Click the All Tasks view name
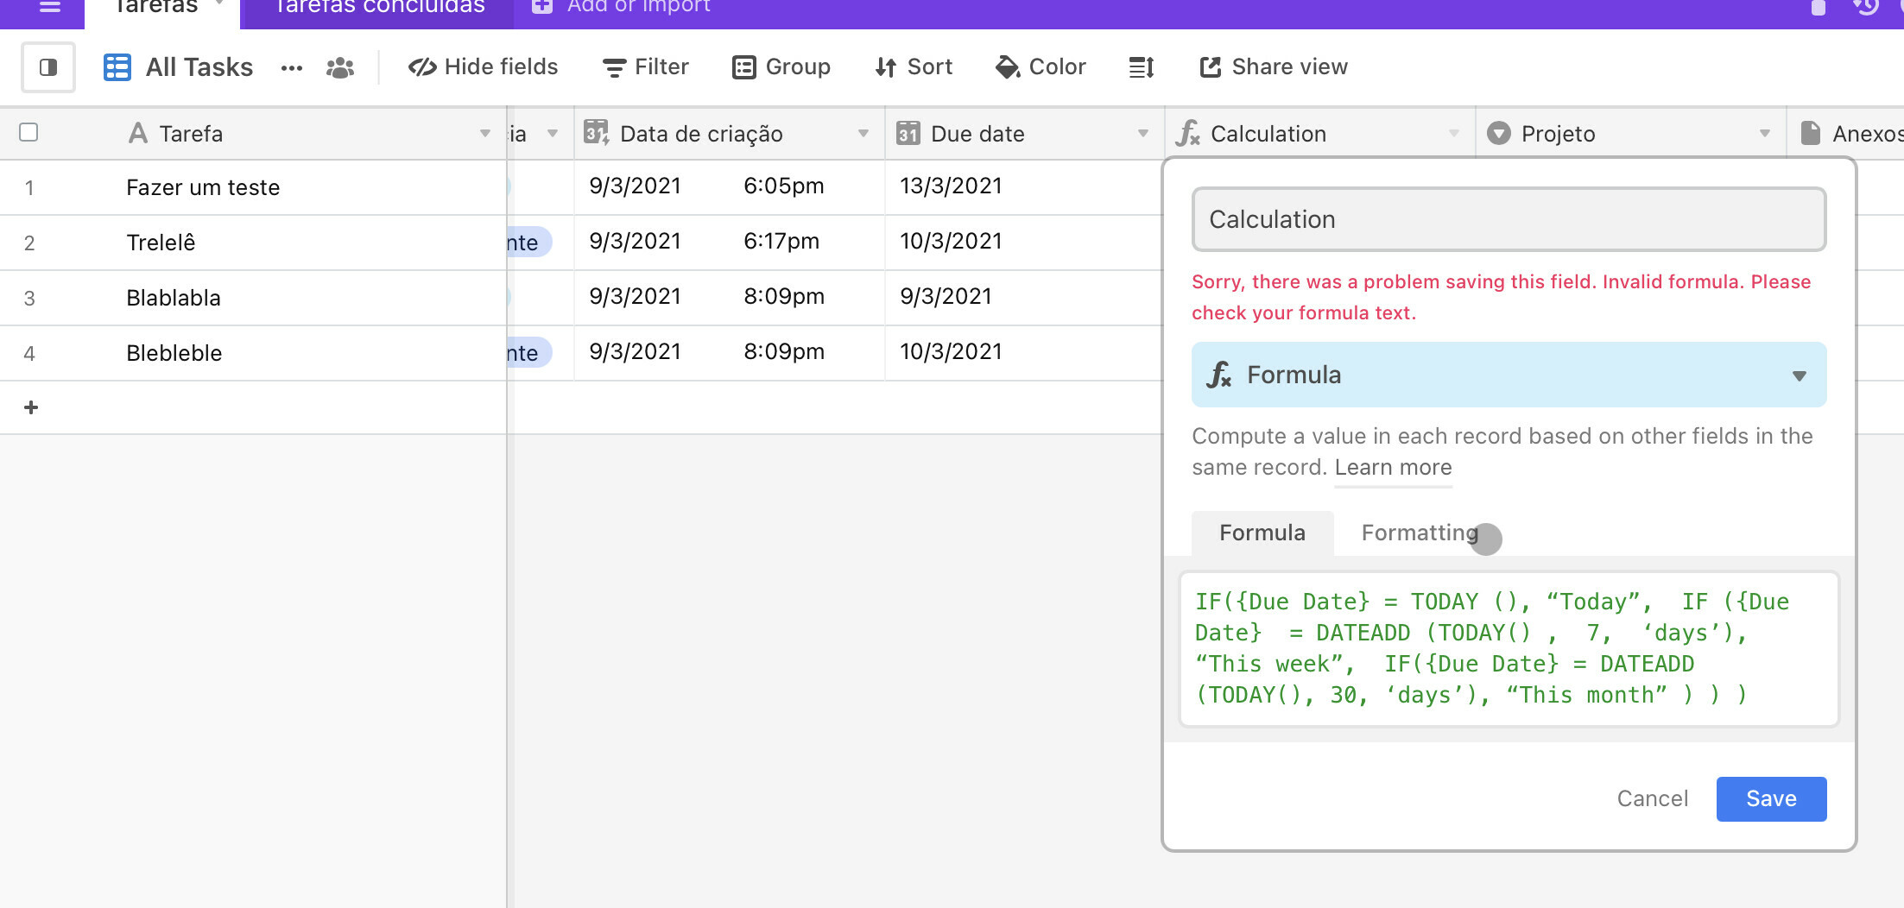 tap(199, 67)
